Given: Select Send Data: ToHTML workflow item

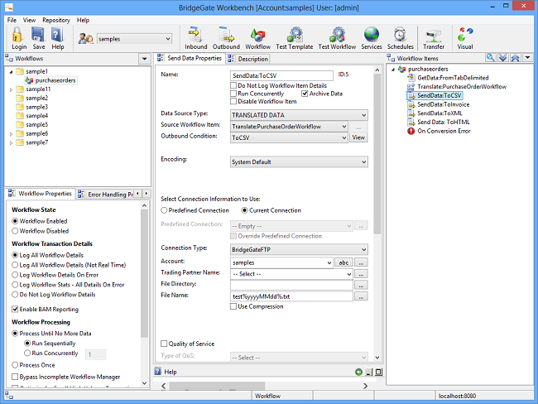Looking at the screenshot, I should [444, 122].
